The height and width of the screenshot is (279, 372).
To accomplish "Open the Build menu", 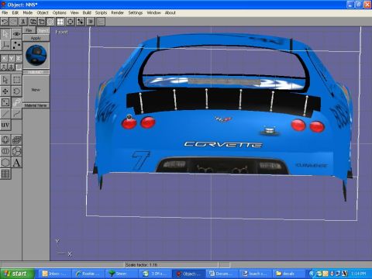I will click(87, 12).
